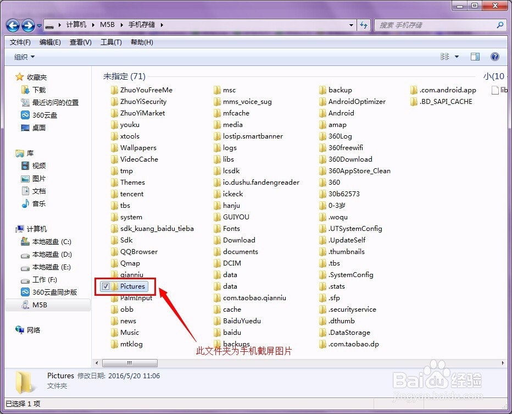The image size is (512, 414).
Task: Select the BaiduYuedu folder icon
Action: click(x=217, y=321)
